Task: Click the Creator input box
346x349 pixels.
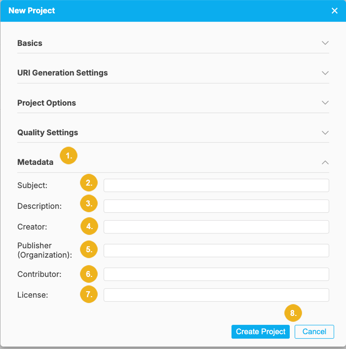Action: click(216, 227)
